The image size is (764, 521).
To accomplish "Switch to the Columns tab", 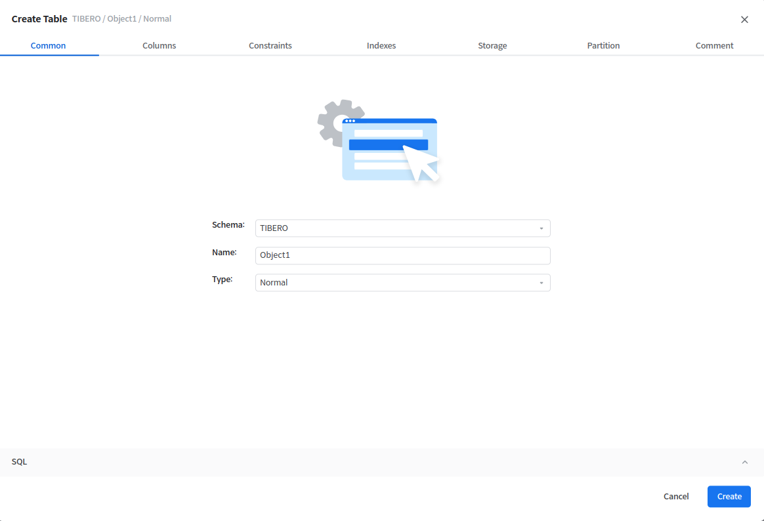I will [x=159, y=46].
